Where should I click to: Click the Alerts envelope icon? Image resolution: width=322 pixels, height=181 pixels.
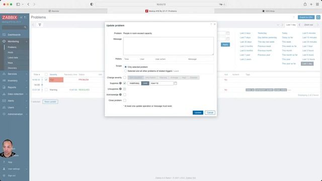click(x=4, y=101)
